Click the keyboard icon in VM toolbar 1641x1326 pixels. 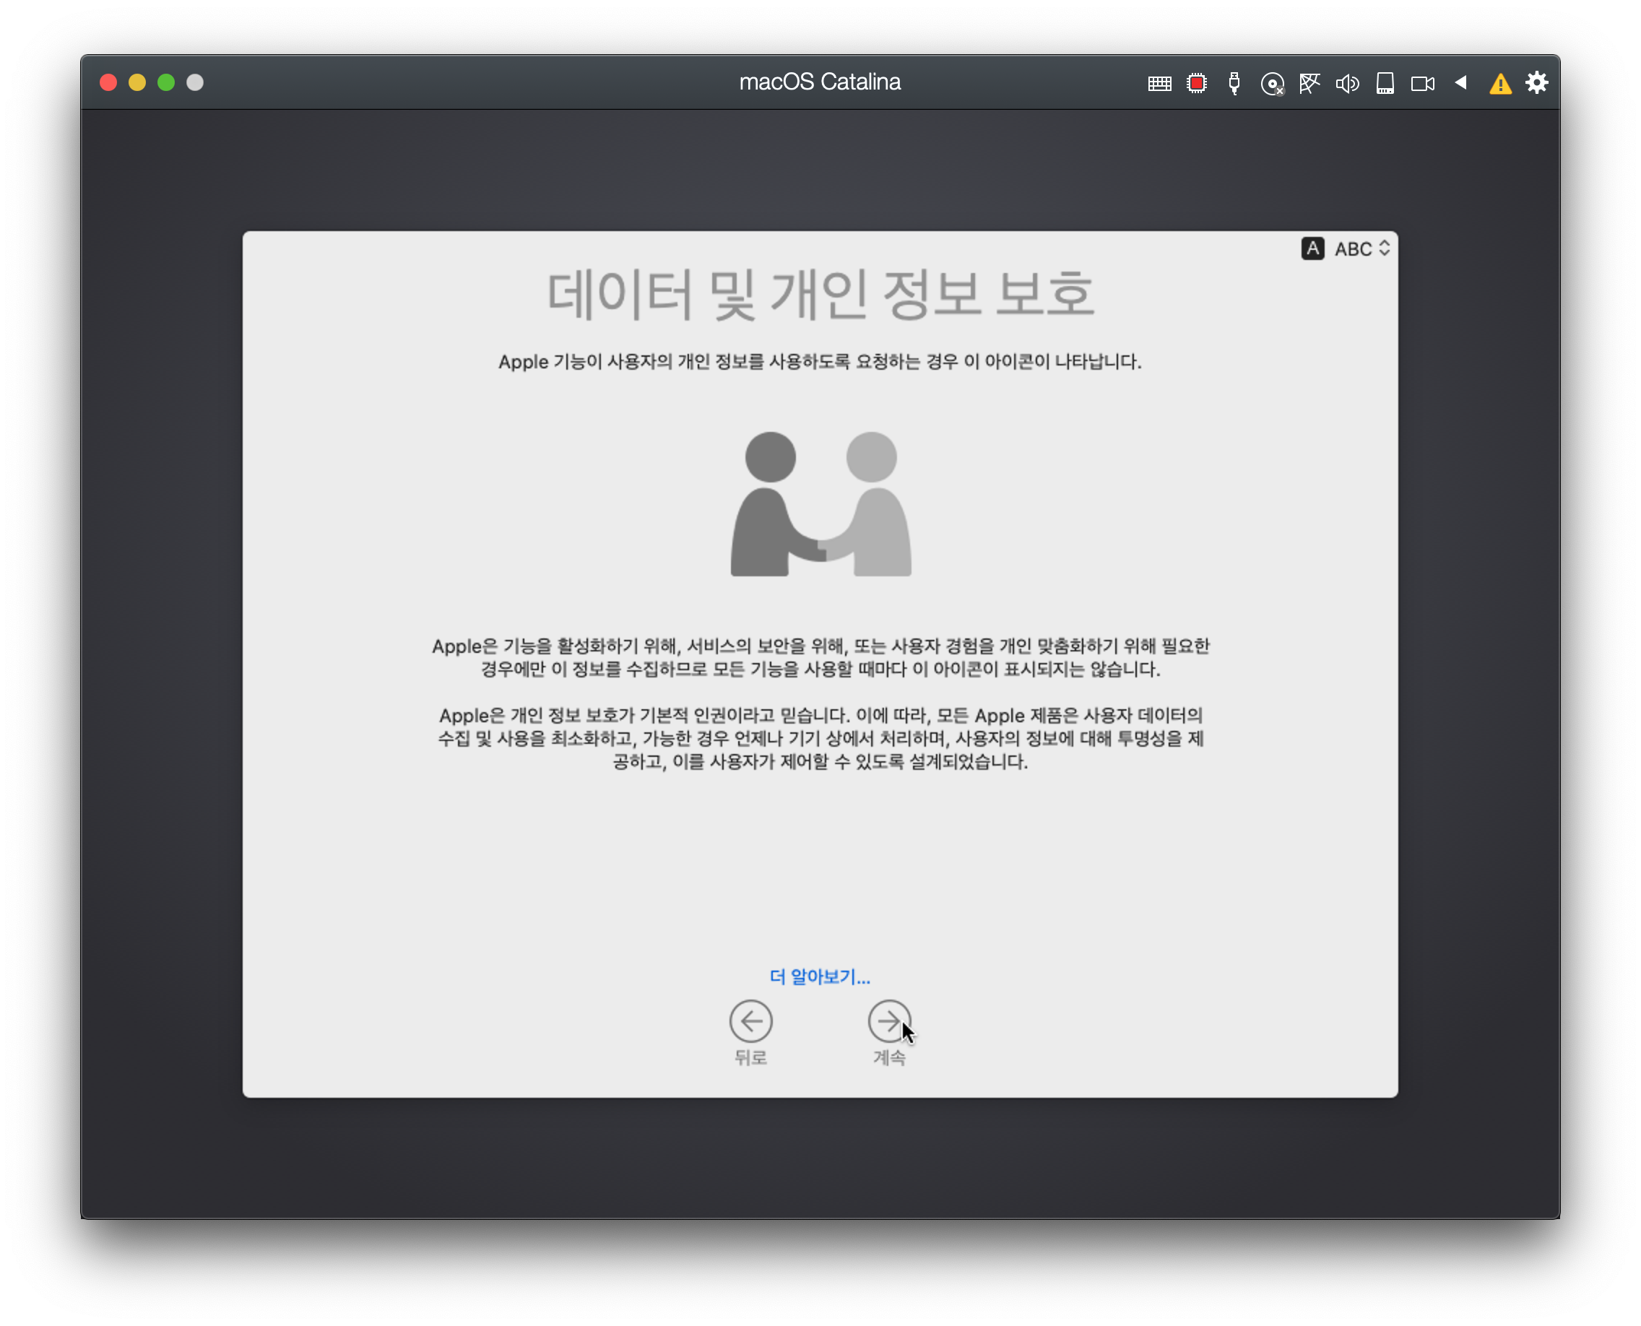click(x=1159, y=83)
